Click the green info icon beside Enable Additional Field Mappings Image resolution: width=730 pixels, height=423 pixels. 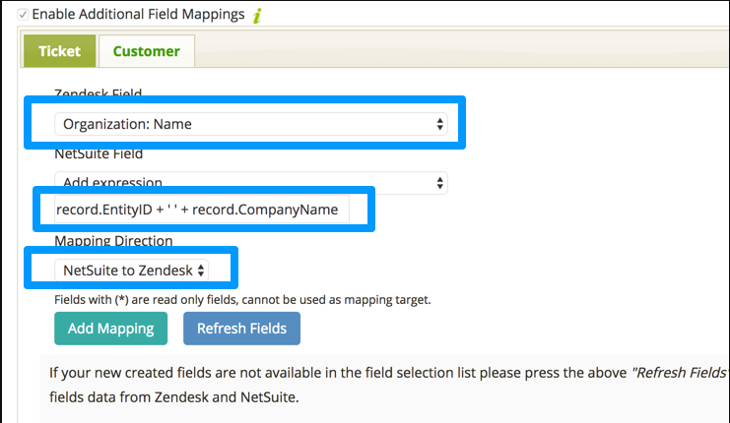click(x=257, y=17)
